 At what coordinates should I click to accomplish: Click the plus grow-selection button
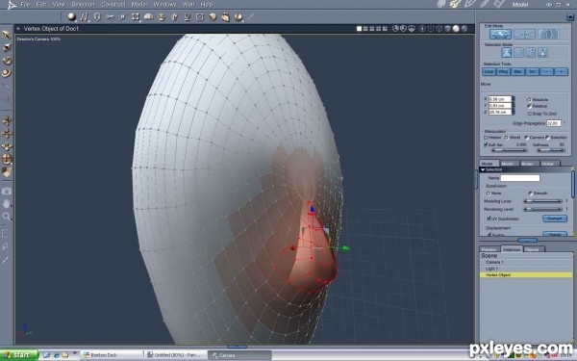point(562,72)
